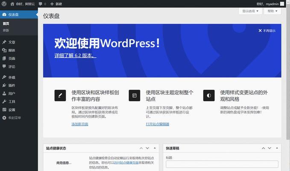Click the settings icon beside 设置

[4, 109]
